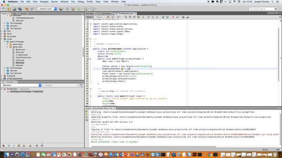Click the New Project toolbar icon
This screenshot has height=158, width=282.
(9, 9)
